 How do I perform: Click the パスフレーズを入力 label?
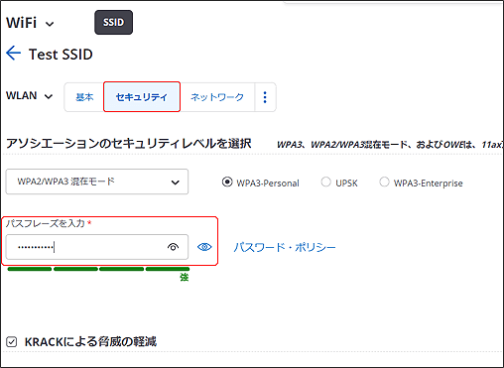(x=46, y=223)
